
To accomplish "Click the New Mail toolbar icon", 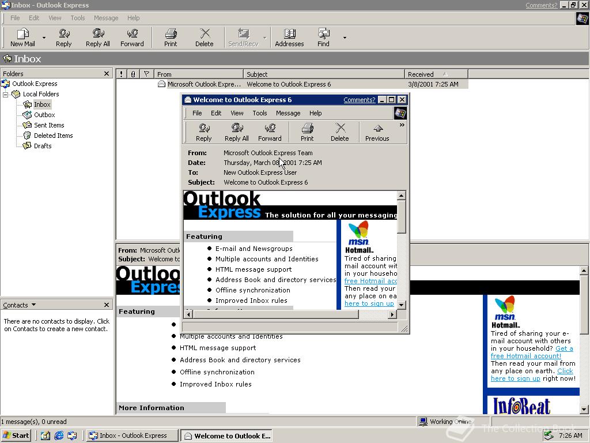I will [22, 37].
